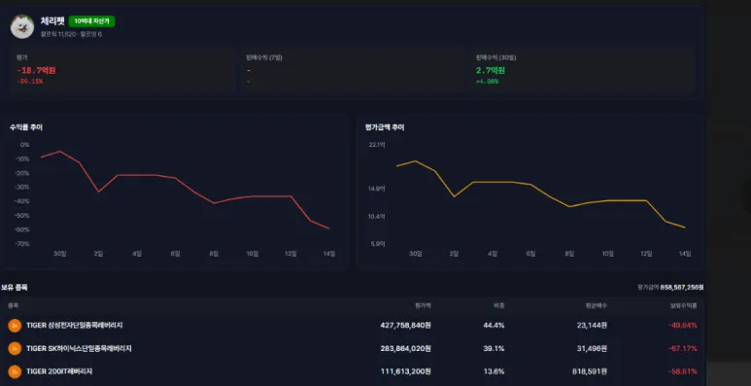The height and width of the screenshot is (386, 751).
Task: Click the orange 2x icon beside TIGER SK하이닉스단일종목레버리지
Action: click(15, 349)
